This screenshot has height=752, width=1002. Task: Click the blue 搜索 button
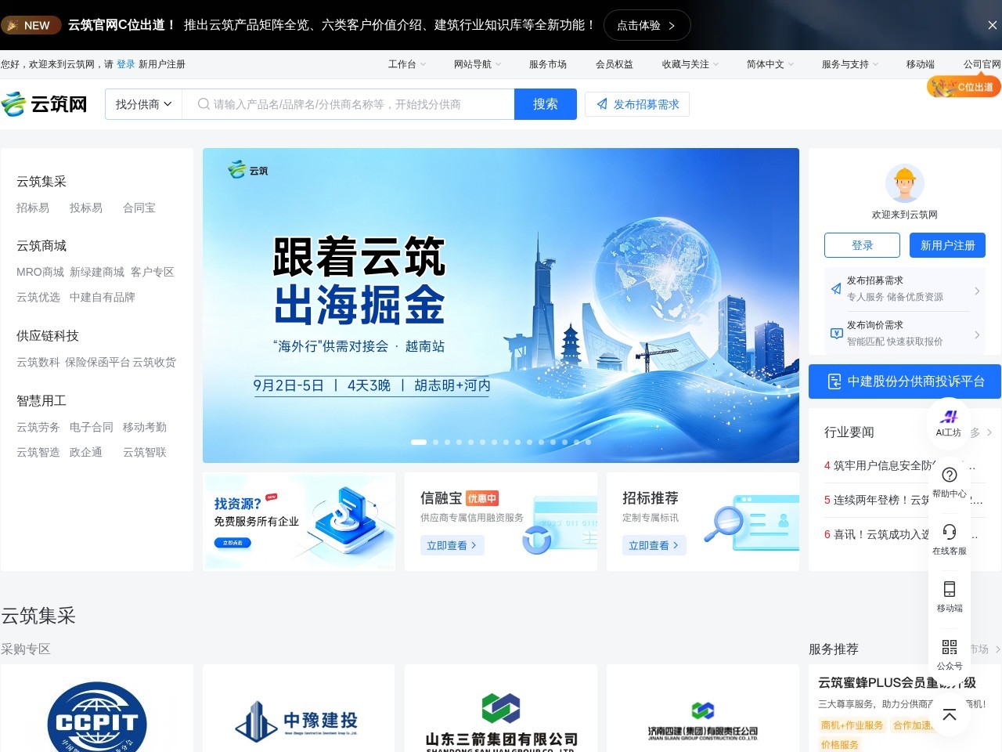pos(546,104)
